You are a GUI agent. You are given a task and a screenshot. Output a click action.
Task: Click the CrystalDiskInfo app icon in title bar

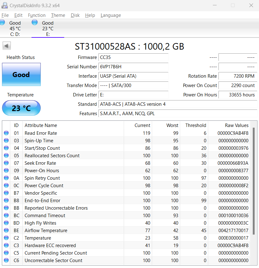click(5, 5)
